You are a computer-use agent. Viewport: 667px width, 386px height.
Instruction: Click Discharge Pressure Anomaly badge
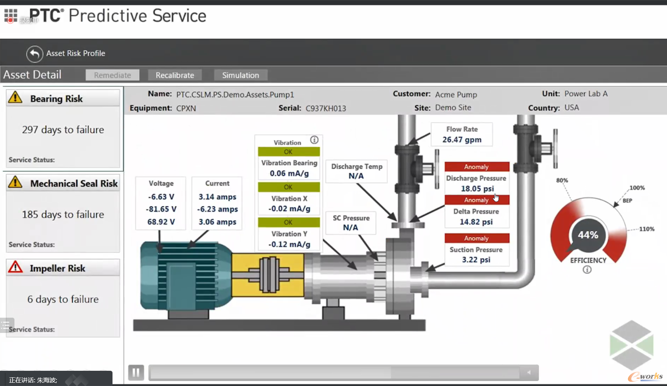[x=477, y=167]
